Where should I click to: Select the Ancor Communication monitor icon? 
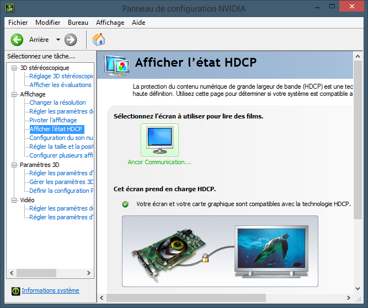click(159, 140)
